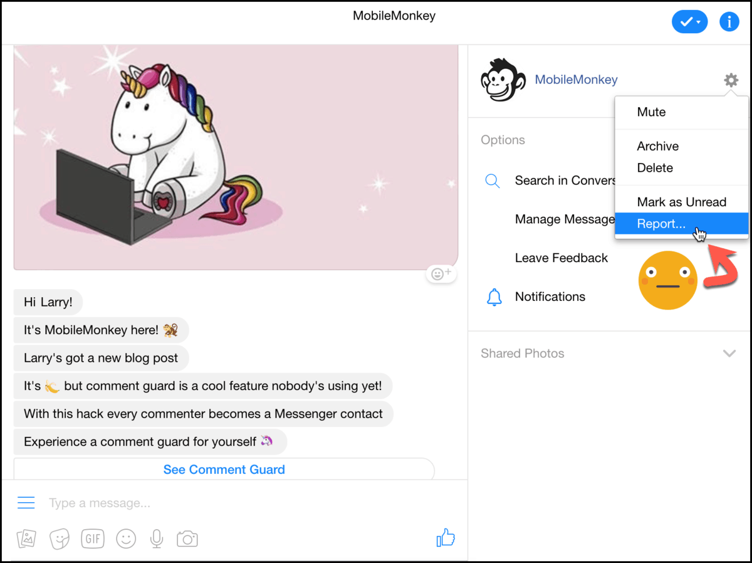This screenshot has height=563, width=752.
Task: Add a reaction with smiley-plus icon
Action: [442, 274]
